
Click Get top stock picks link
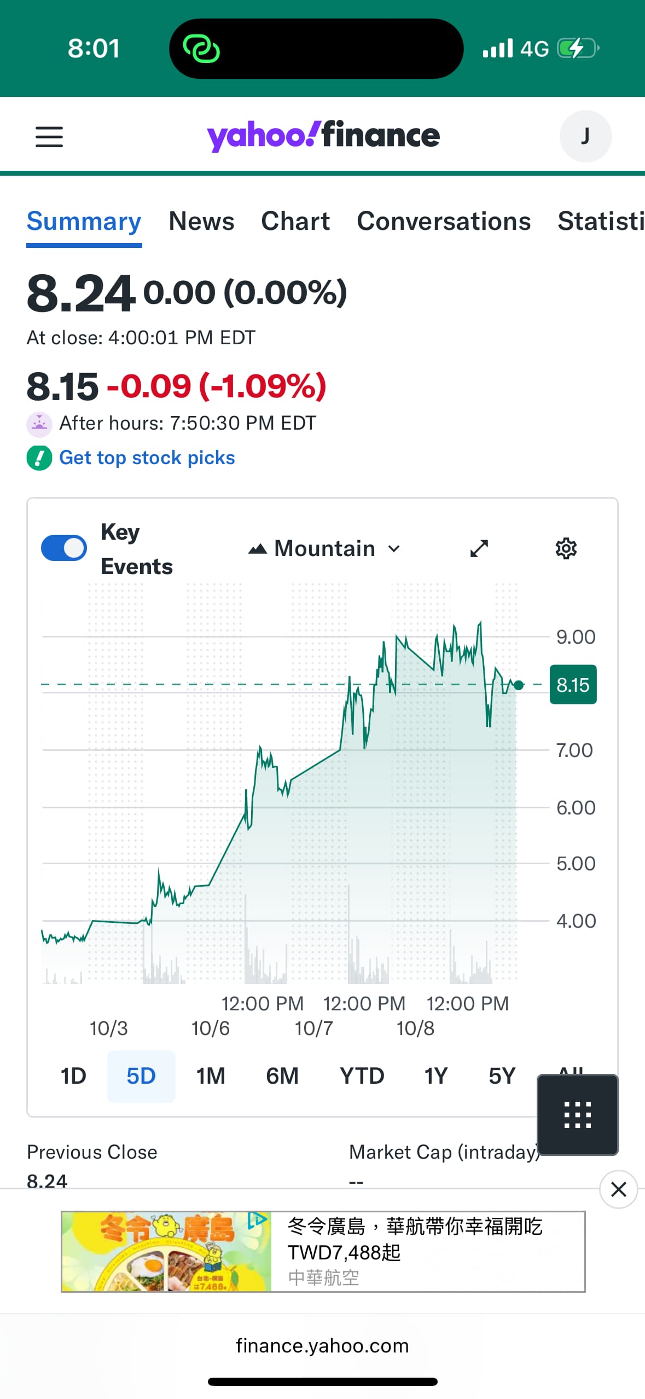[x=147, y=458]
